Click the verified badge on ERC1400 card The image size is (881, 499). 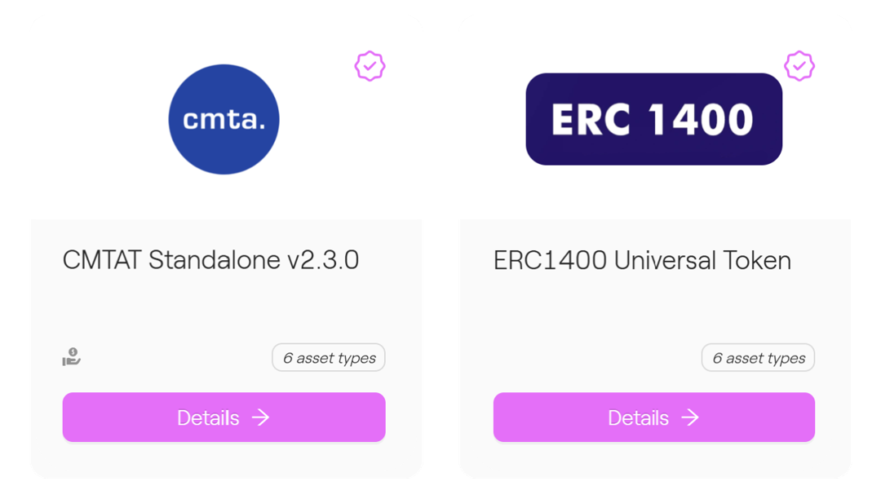[799, 66]
